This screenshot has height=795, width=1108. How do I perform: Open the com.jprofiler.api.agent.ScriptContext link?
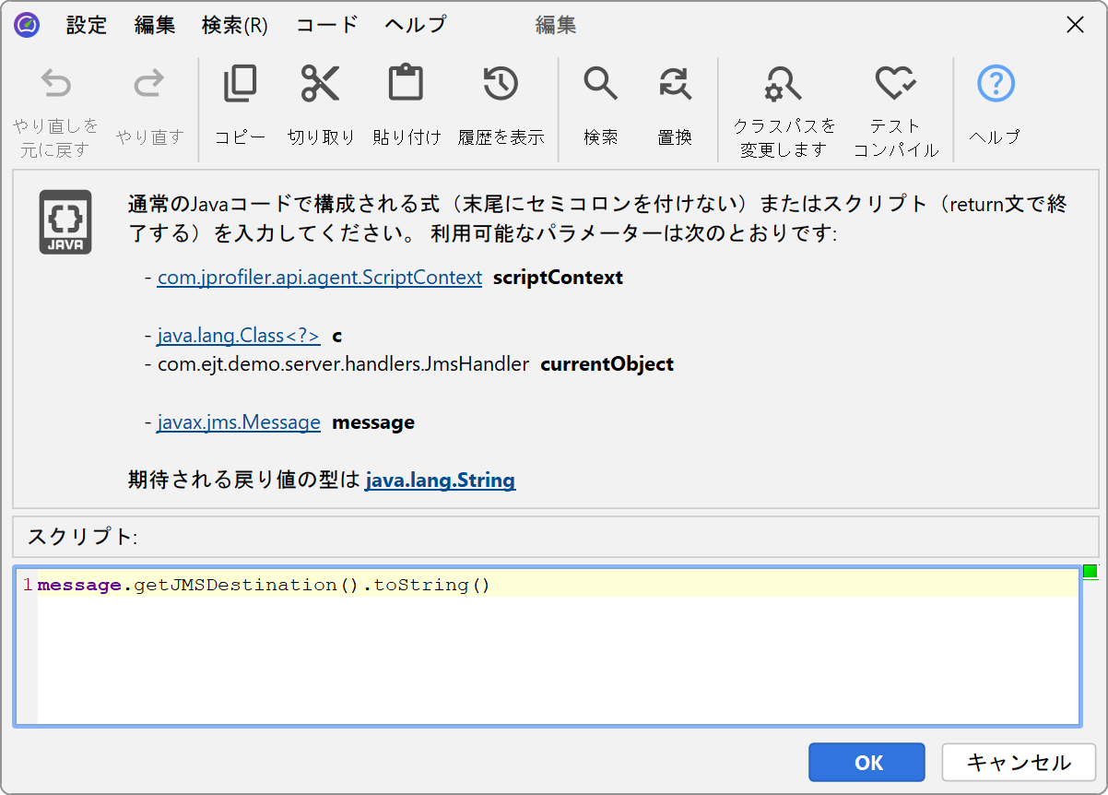click(x=319, y=278)
